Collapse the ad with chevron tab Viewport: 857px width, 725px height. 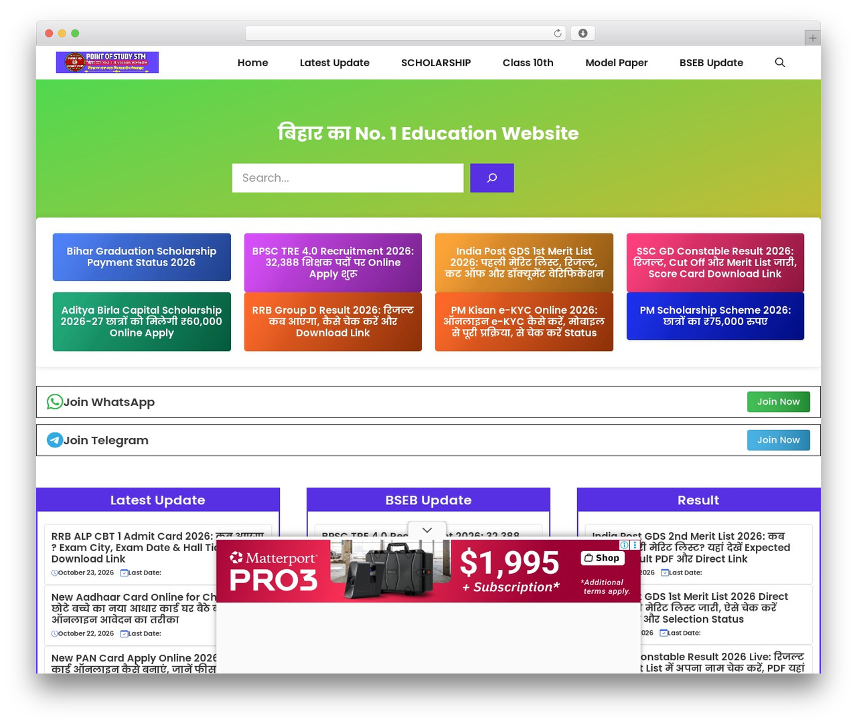tap(427, 530)
